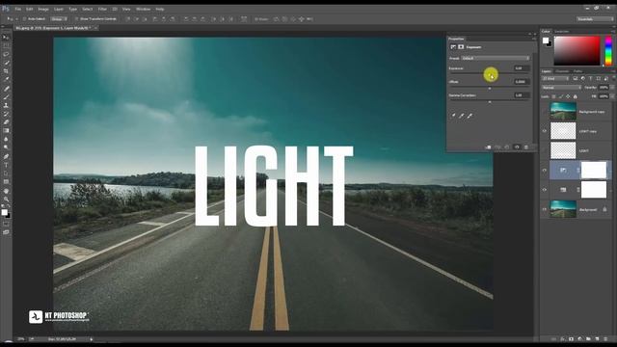617x347 pixels.
Task: Hide the Background layer
Action: [x=545, y=209]
